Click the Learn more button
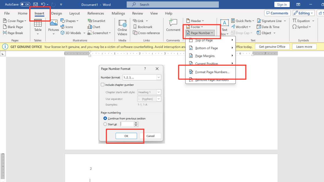The image size is (324, 182). pos(304,47)
